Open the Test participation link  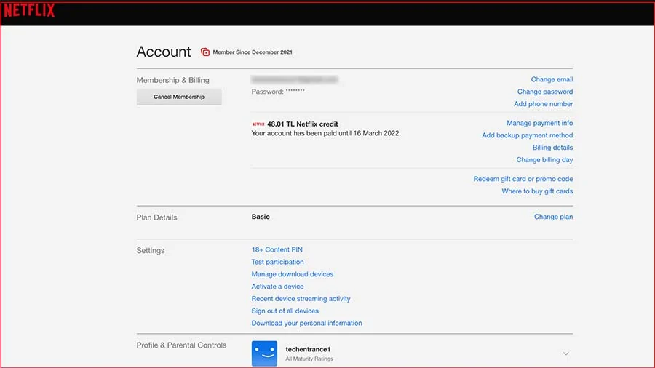click(277, 262)
